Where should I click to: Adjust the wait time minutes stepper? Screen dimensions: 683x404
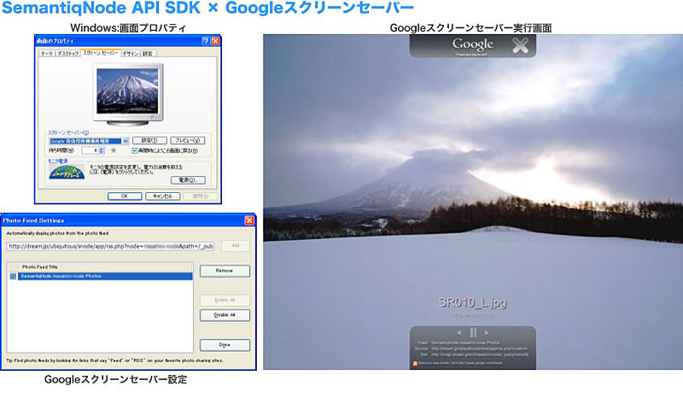tap(102, 150)
